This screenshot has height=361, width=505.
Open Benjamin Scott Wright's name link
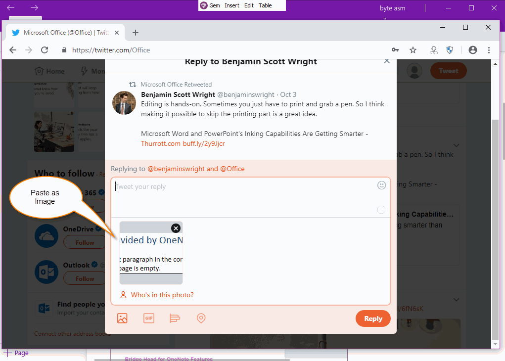pyautogui.click(x=178, y=94)
